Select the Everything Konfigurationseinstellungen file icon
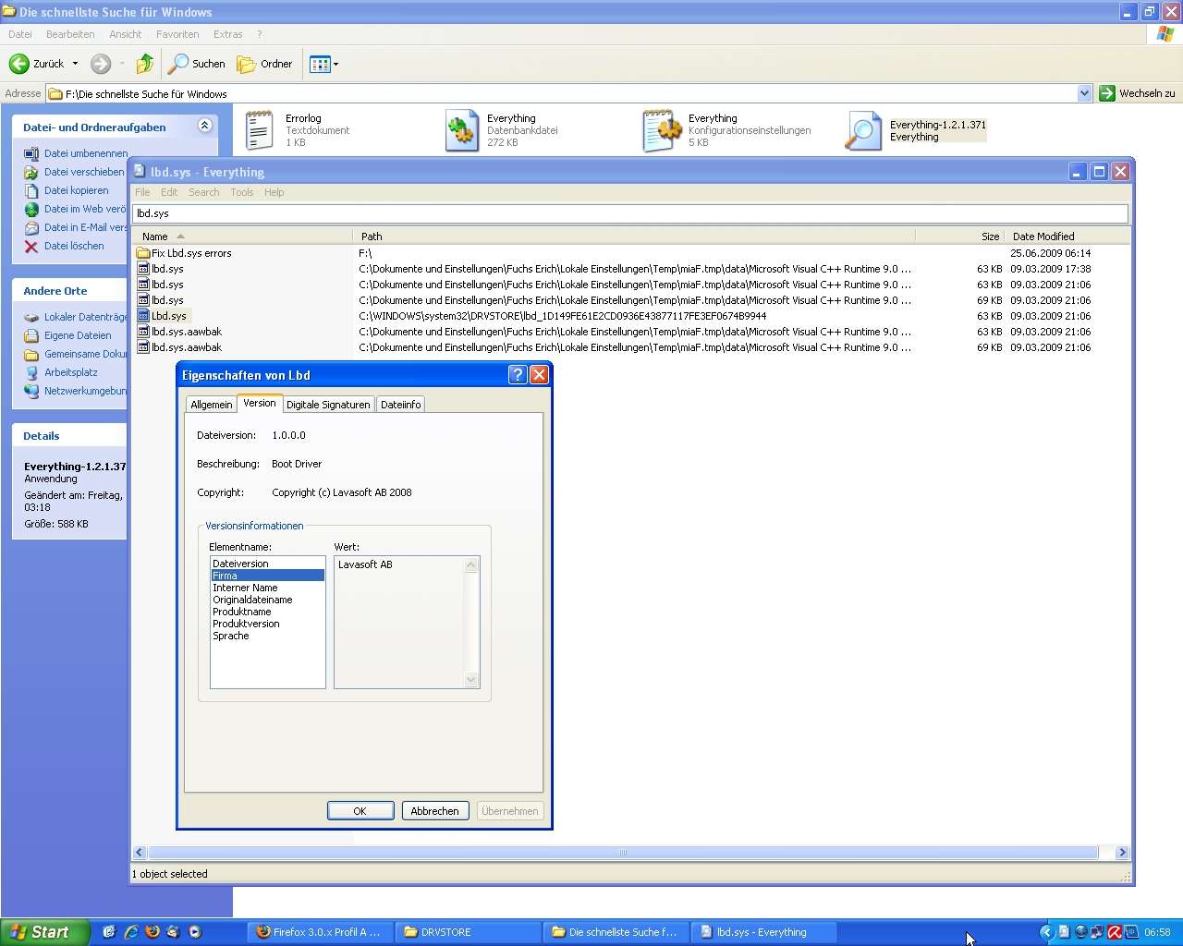Image resolution: width=1183 pixels, height=946 pixels. point(662,130)
